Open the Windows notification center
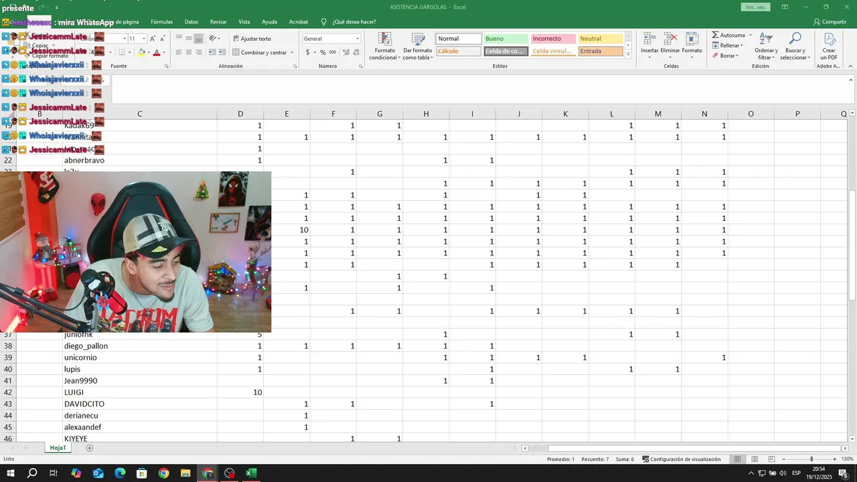The image size is (857, 482). (843, 473)
